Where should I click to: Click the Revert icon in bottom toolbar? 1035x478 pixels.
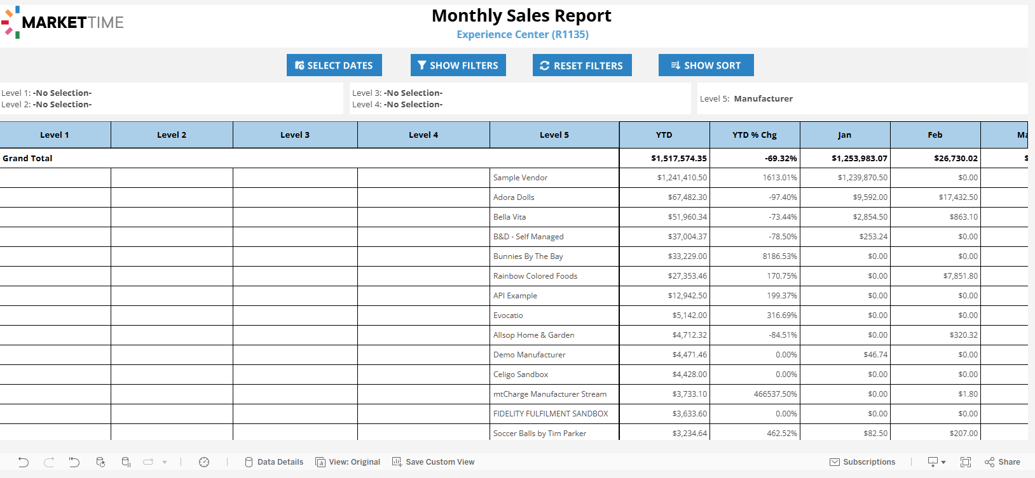click(x=74, y=462)
